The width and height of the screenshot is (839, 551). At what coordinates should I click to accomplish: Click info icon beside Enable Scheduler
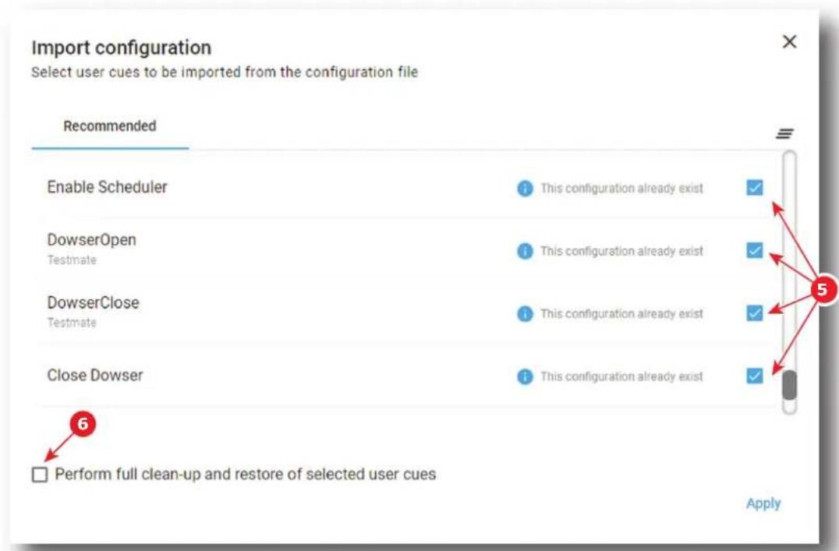(525, 189)
